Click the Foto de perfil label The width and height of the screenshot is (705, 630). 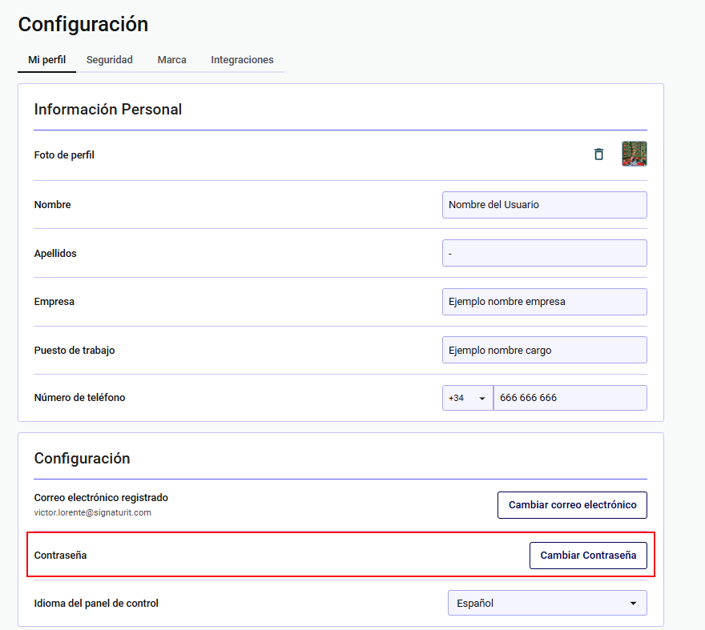(x=64, y=155)
